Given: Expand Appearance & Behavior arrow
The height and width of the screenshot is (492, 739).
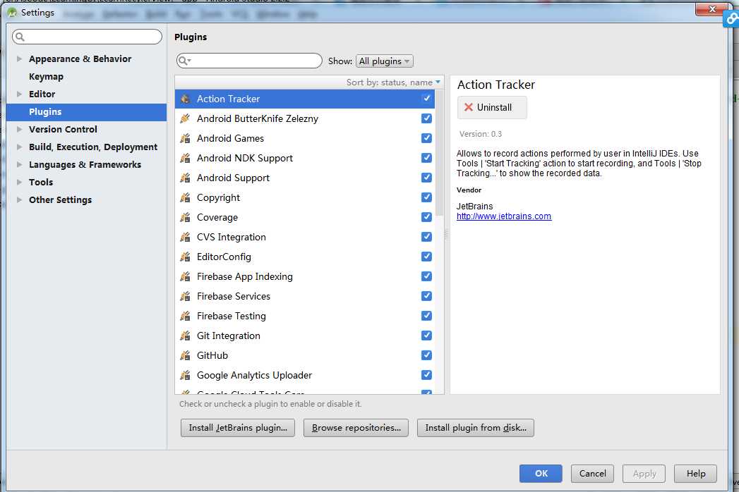Looking at the screenshot, I should pyautogui.click(x=19, y=59).
